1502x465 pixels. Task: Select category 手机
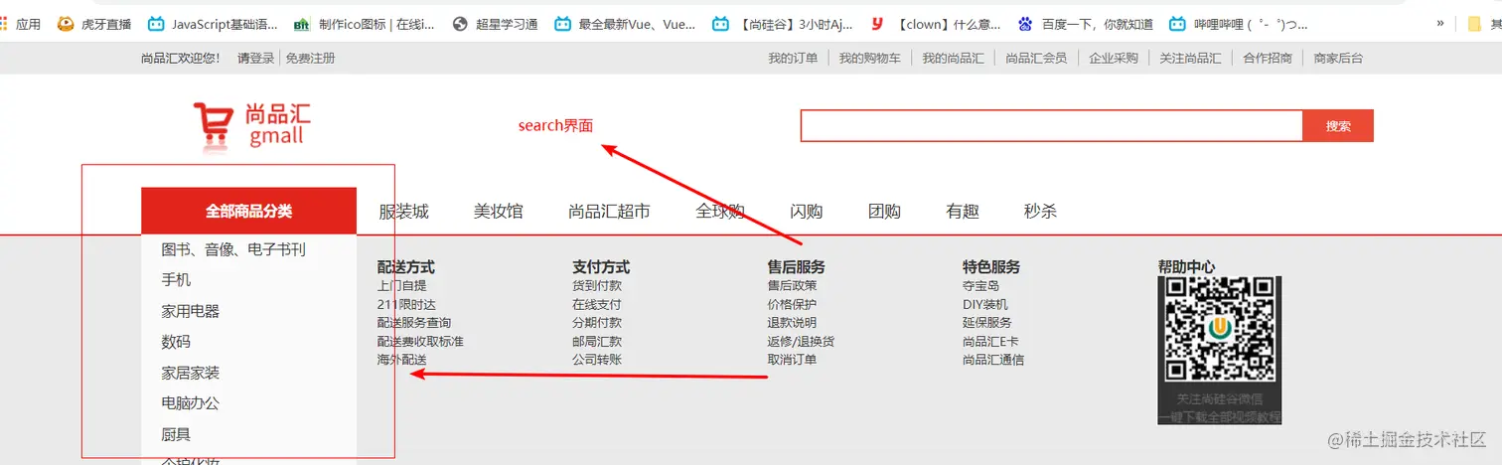176,280
